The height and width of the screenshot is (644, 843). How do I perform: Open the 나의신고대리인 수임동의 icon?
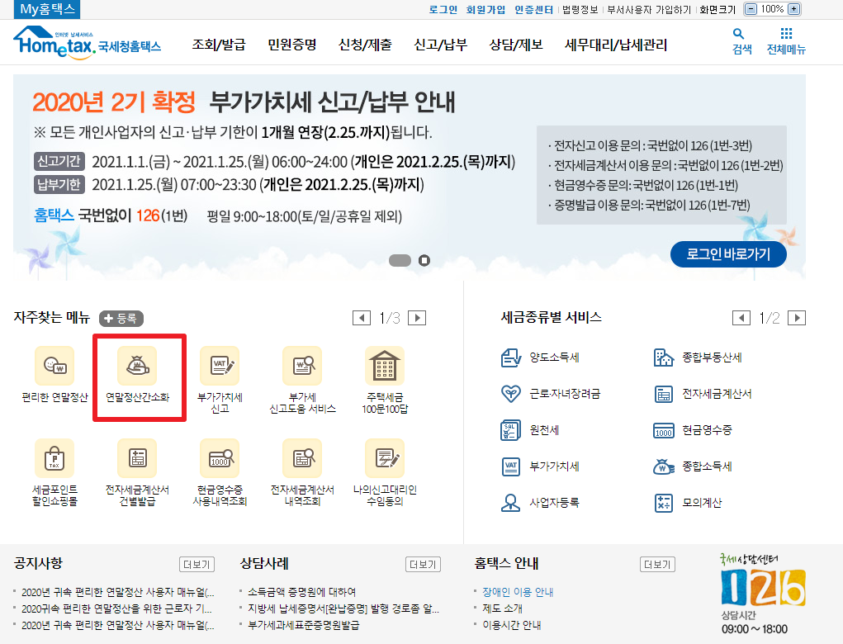pos(385,458)
